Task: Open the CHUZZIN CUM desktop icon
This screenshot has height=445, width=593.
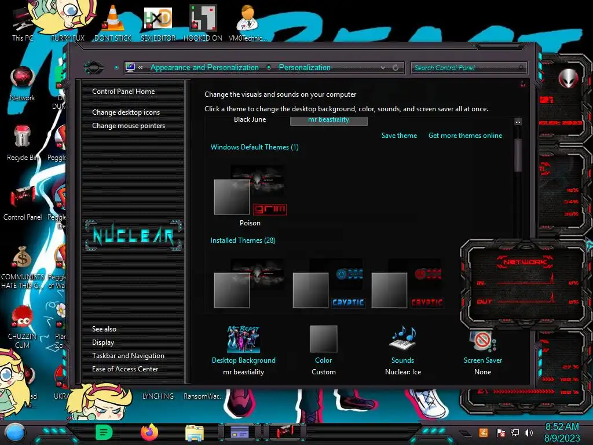Action: pos(23,327)
